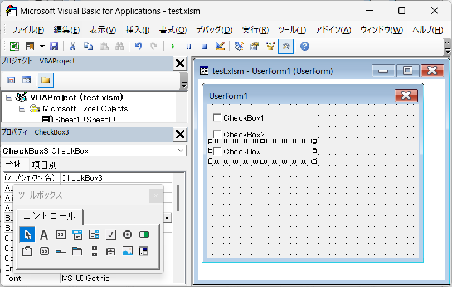
Task: Check the CheckBox2 box on UserForm1
Action: point(217,134)
